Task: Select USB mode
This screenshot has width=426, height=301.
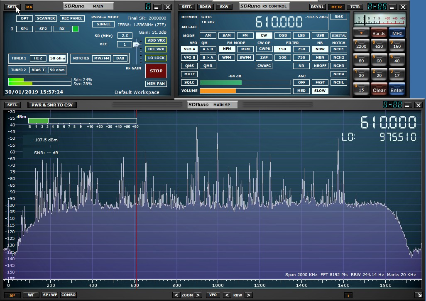Action: [320, 35]
